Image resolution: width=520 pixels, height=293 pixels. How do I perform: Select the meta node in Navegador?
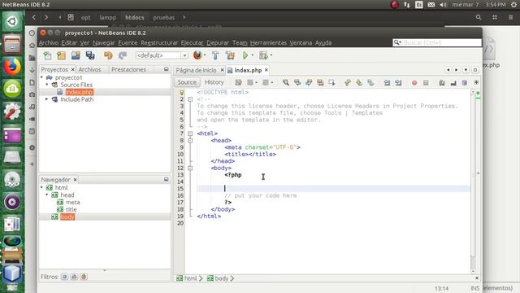click(72, 203)
